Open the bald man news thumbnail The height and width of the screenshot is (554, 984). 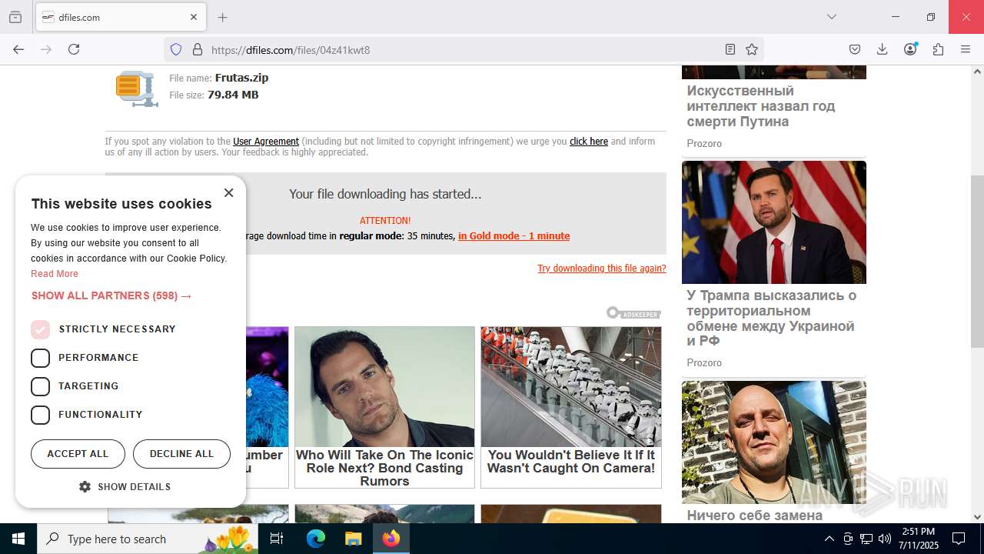[x=774, y=442]
